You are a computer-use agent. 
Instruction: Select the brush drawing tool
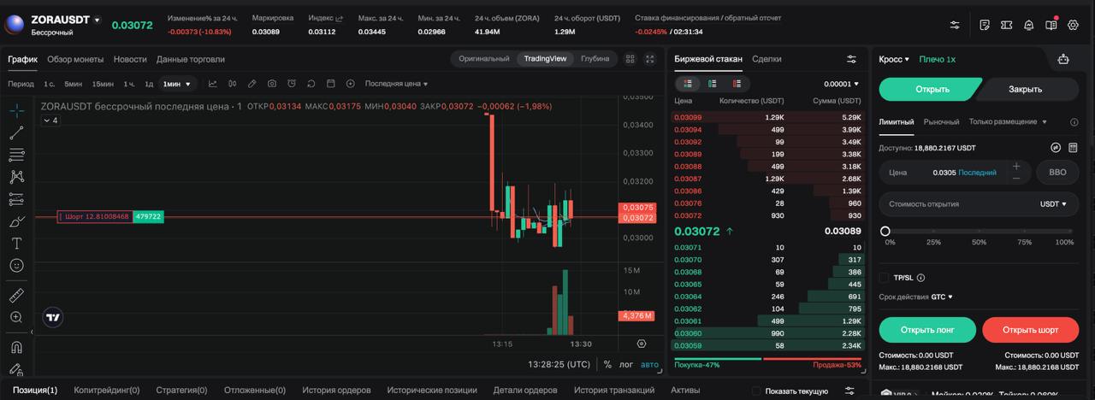tap(16, 221)
